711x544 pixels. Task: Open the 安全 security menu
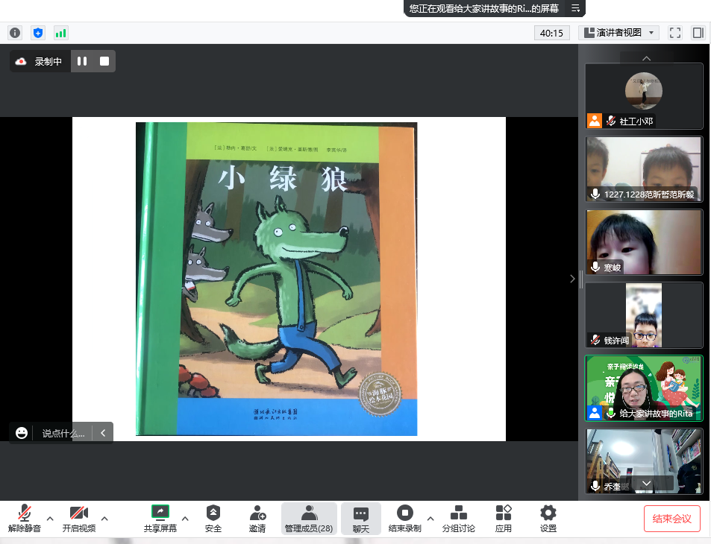[x=213, y=518]
